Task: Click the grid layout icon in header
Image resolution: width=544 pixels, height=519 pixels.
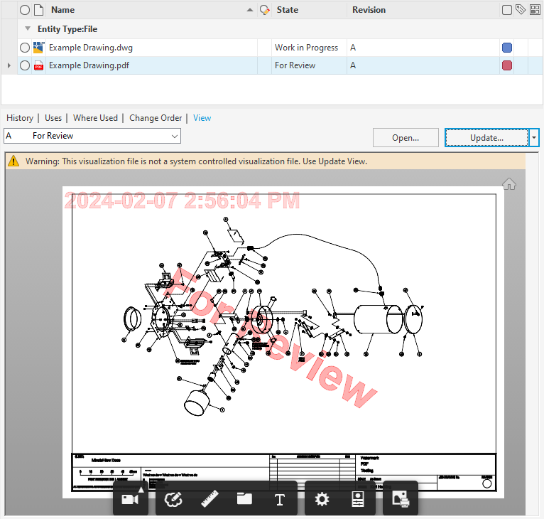Action: 535,10
